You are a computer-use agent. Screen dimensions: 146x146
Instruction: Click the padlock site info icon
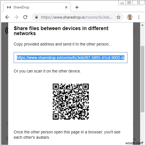pyautogui.click(x=36, y=17)
